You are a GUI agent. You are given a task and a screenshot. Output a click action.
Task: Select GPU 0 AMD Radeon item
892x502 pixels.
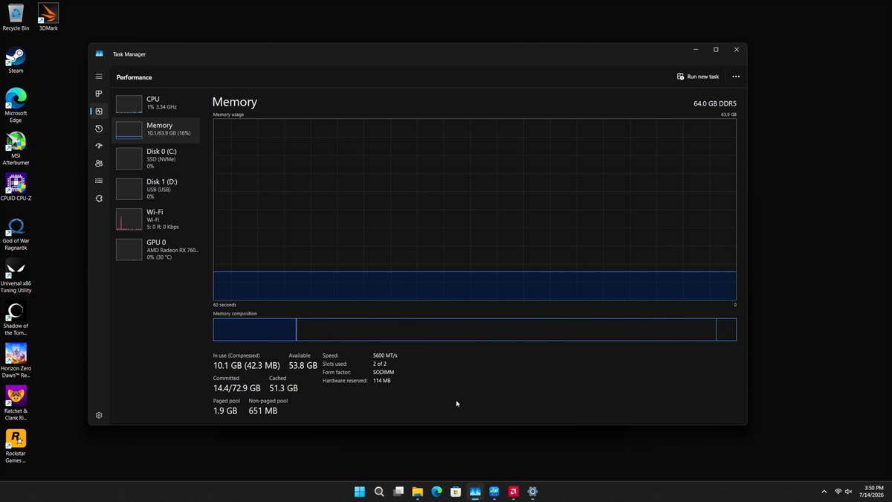pos(156,249)
